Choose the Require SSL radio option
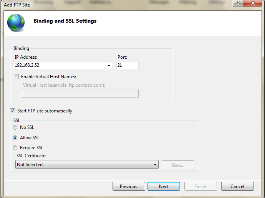Image resolution: width=265 pixels, height=198 pixels. click(15, 148)
